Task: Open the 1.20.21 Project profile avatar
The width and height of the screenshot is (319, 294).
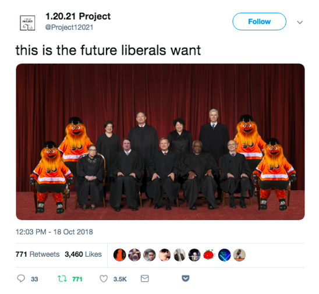Action: pyautogui.click(x=27, y=23)
